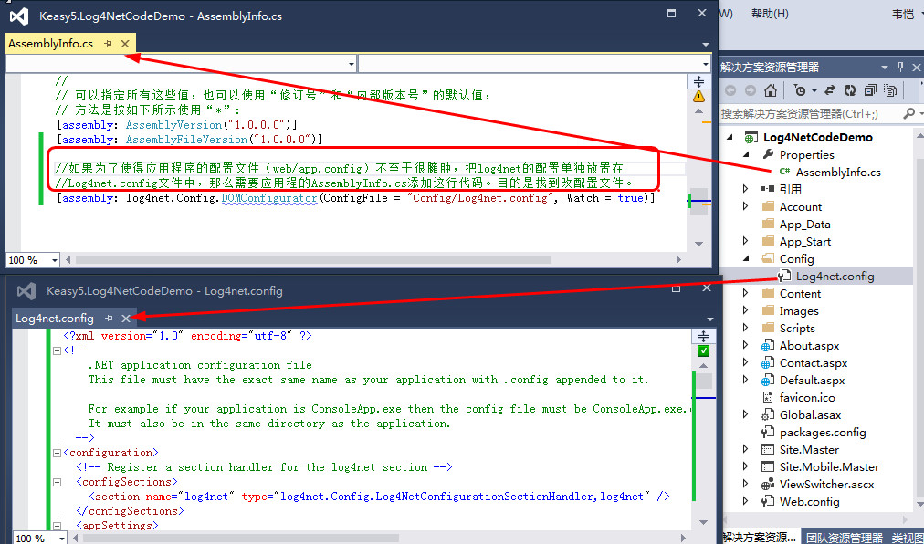Image resolution: width=924 pixels, height=544 pixels.
Task: Click the Visual Studio logo of AssemblyInfo.cs window
Action: coord(20,16)
